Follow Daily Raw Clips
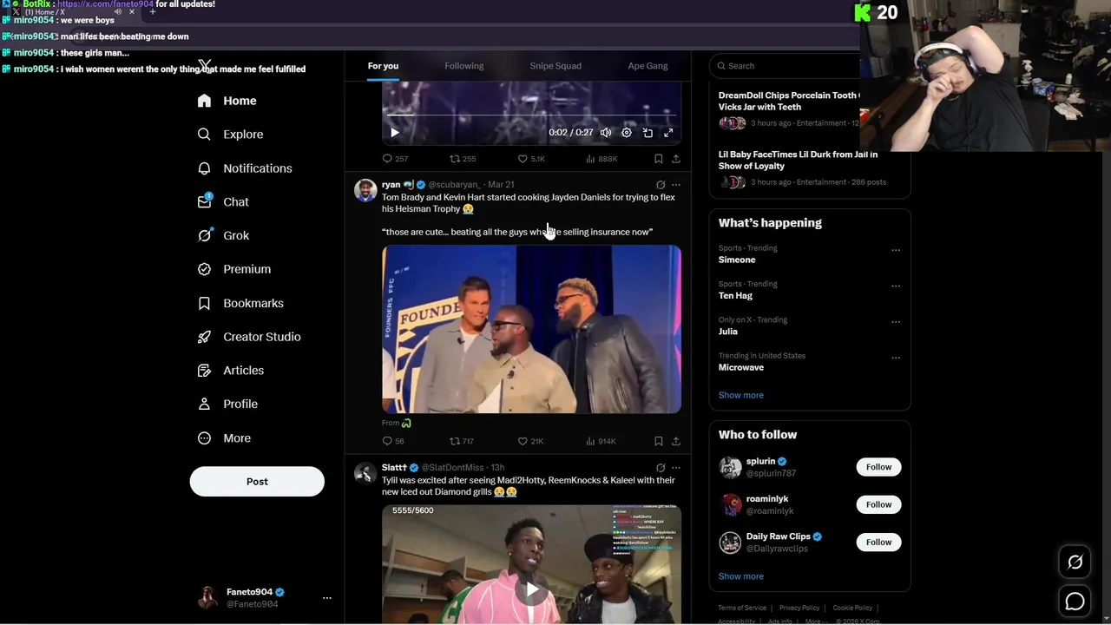This screenshot has height=625, width=1111. tap(878, 543)
